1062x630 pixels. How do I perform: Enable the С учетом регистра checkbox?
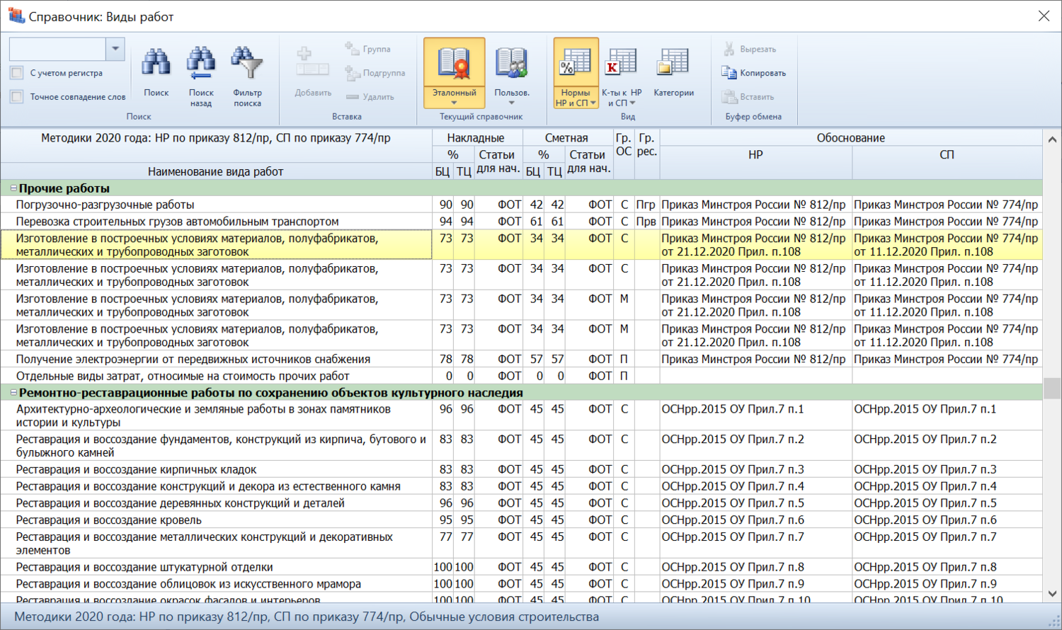coord(17,73)
